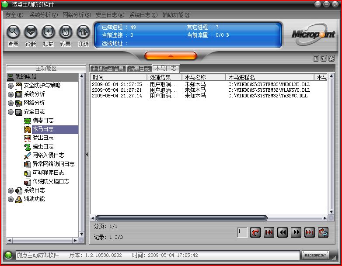Expand the 安全防护与策略 node

(10, 86)
